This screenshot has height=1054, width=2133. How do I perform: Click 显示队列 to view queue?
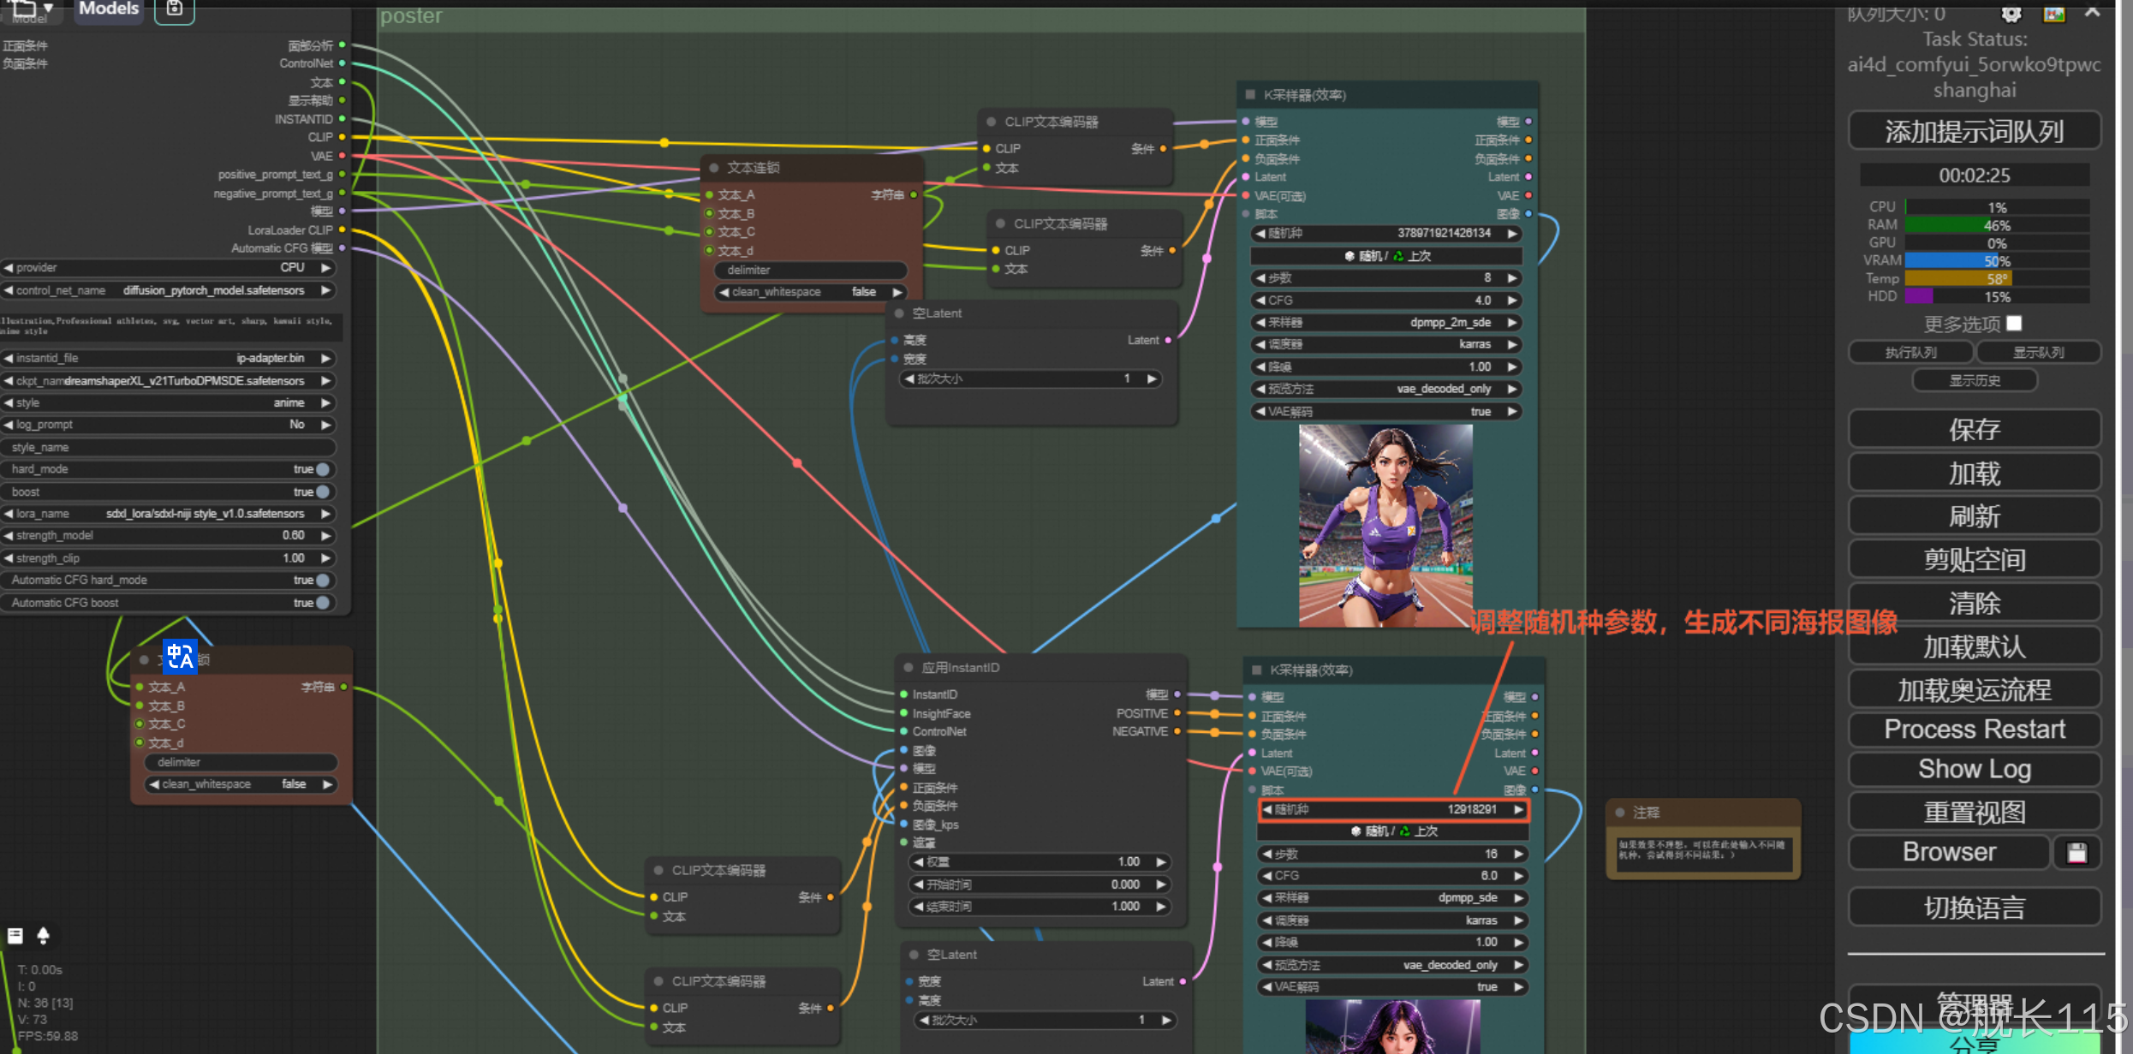coord(2038,353)
